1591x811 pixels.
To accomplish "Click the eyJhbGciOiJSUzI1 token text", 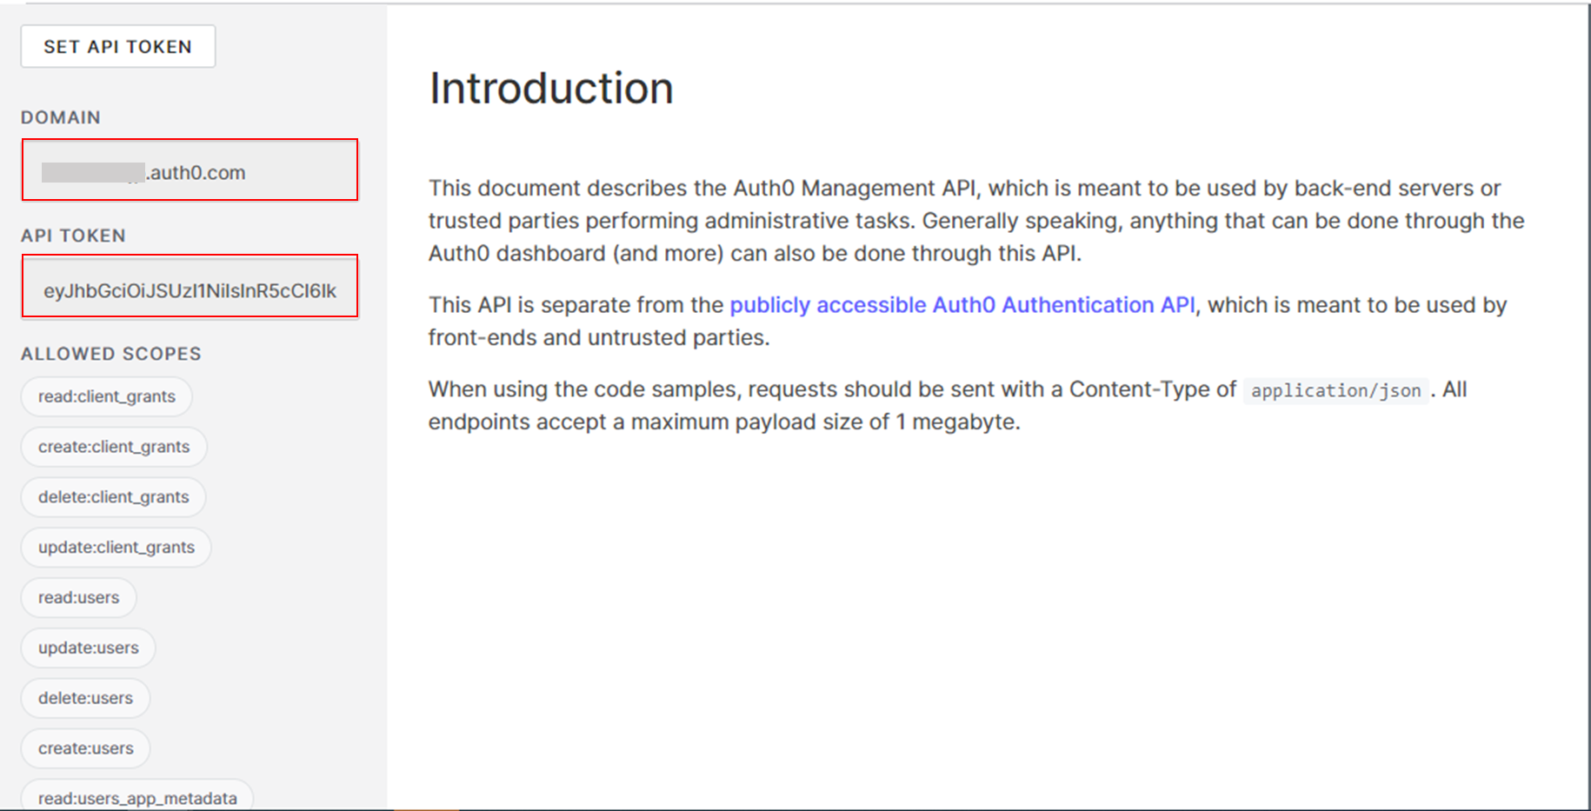I will click(x=189, y=291).
